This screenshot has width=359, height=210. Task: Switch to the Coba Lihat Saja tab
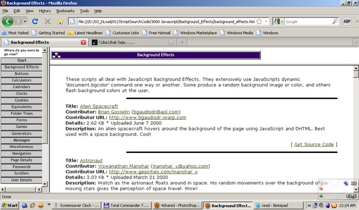click(x=132, y=42)
